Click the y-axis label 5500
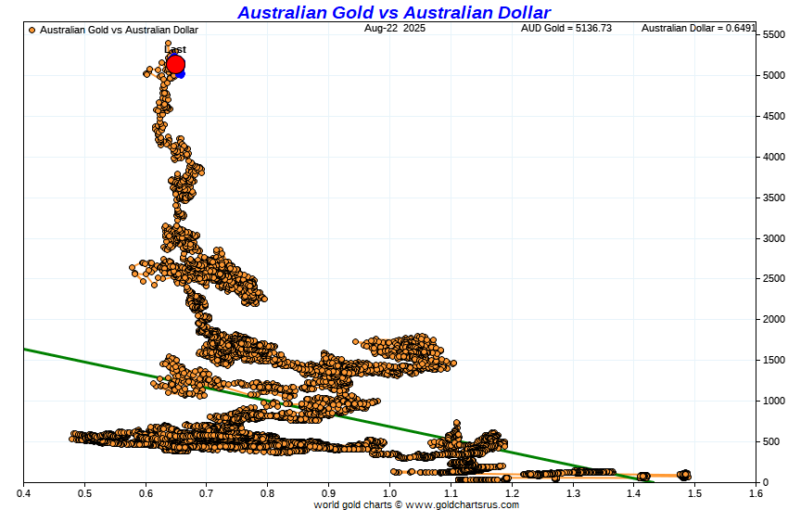788x510 pixels. click(x=773, y=34)
